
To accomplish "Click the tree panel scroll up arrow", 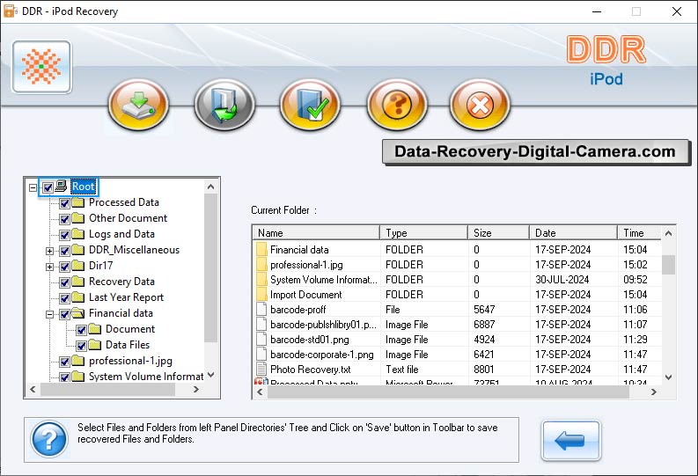I will 211,187.
